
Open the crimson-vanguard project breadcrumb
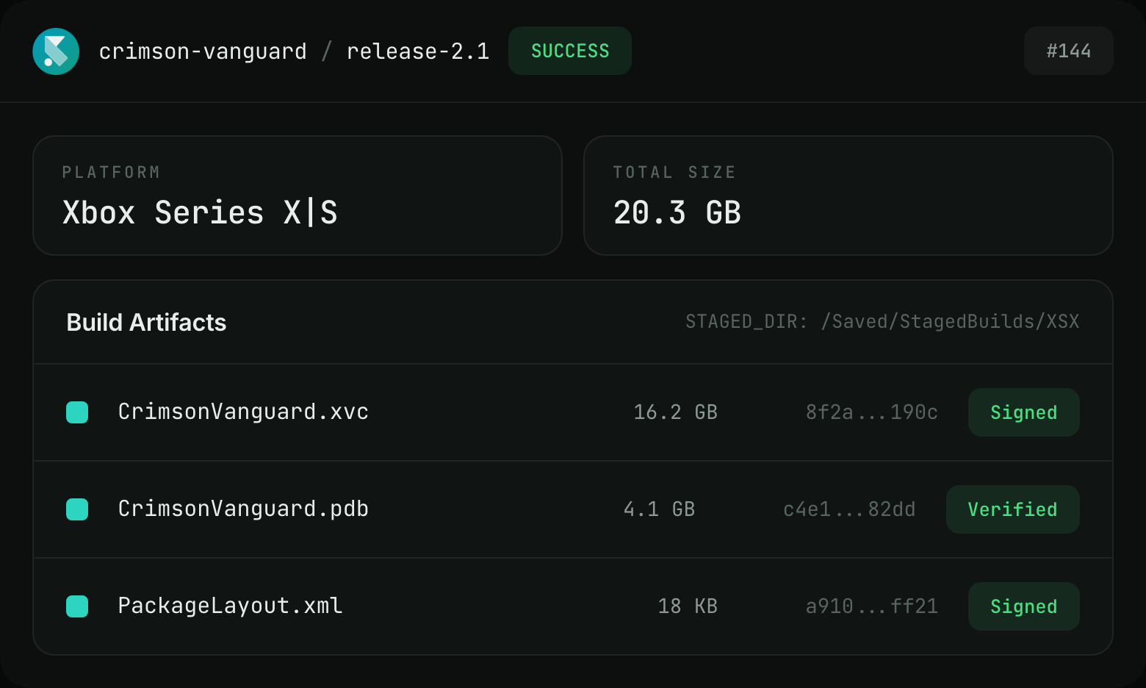203,51
